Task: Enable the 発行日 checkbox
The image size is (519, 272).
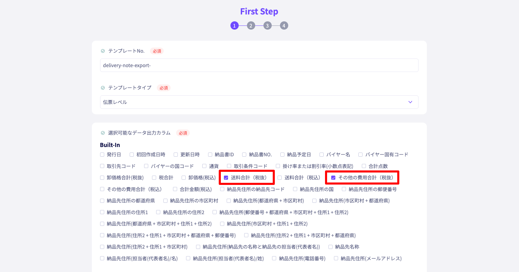Action: [102, 155]
